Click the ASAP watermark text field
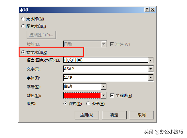Screen dimensions: 187x138 coord(106,69)
